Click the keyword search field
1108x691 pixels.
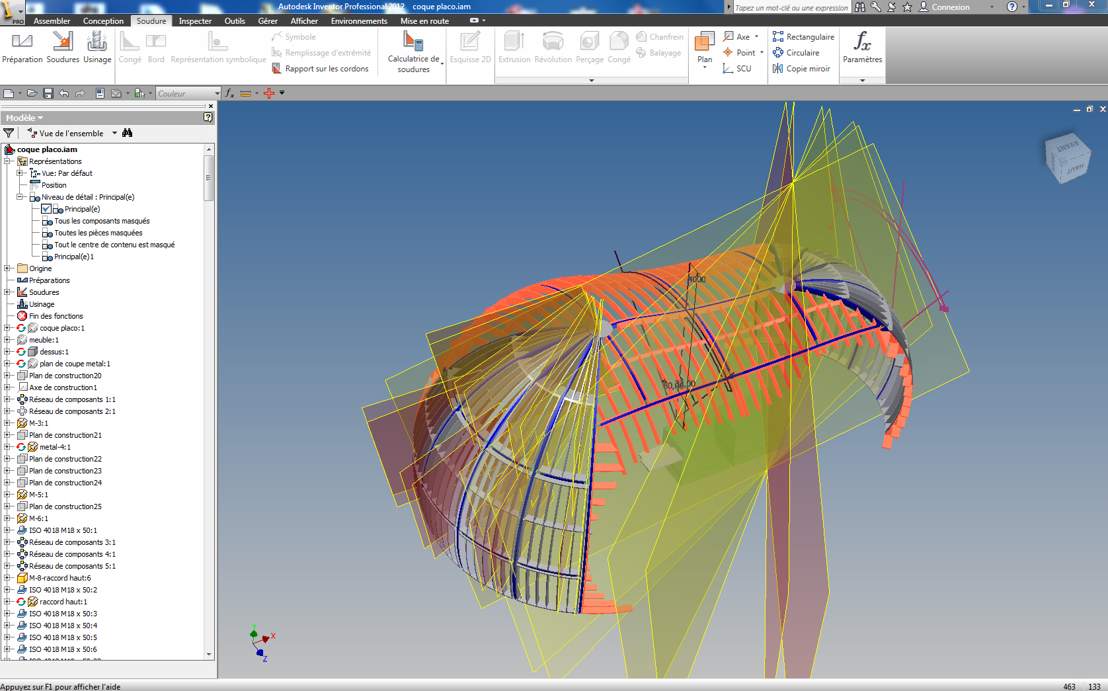[791, 7]
